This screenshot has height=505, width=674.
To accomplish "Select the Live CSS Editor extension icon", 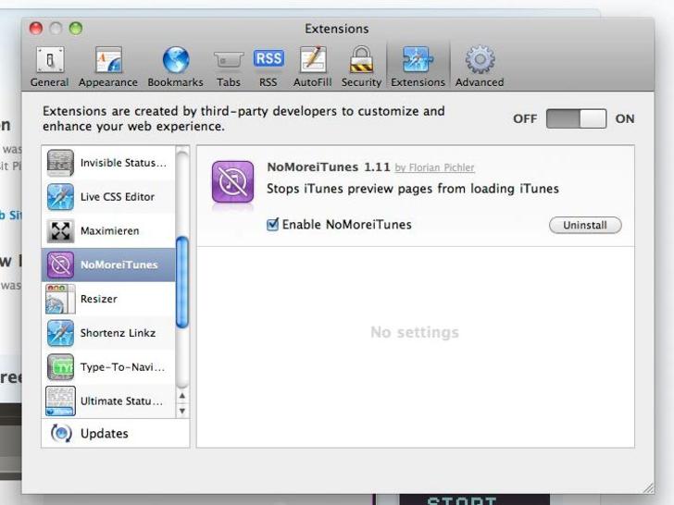I will [x=60, y=197].
